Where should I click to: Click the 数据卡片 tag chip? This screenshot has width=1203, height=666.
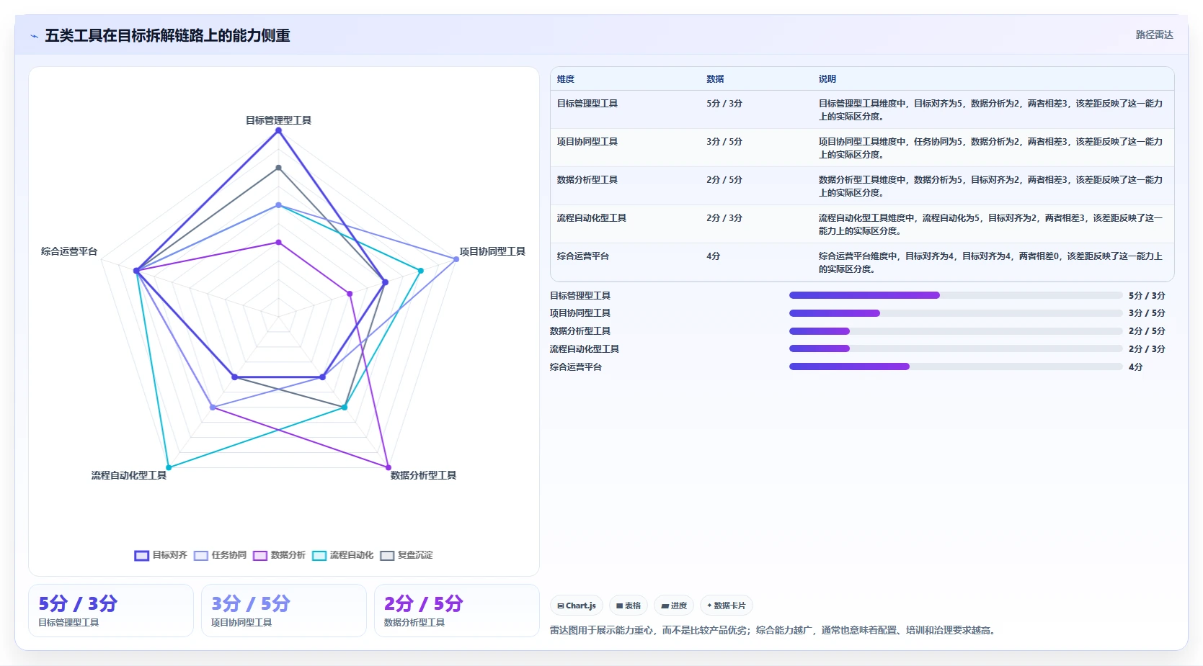727,606
